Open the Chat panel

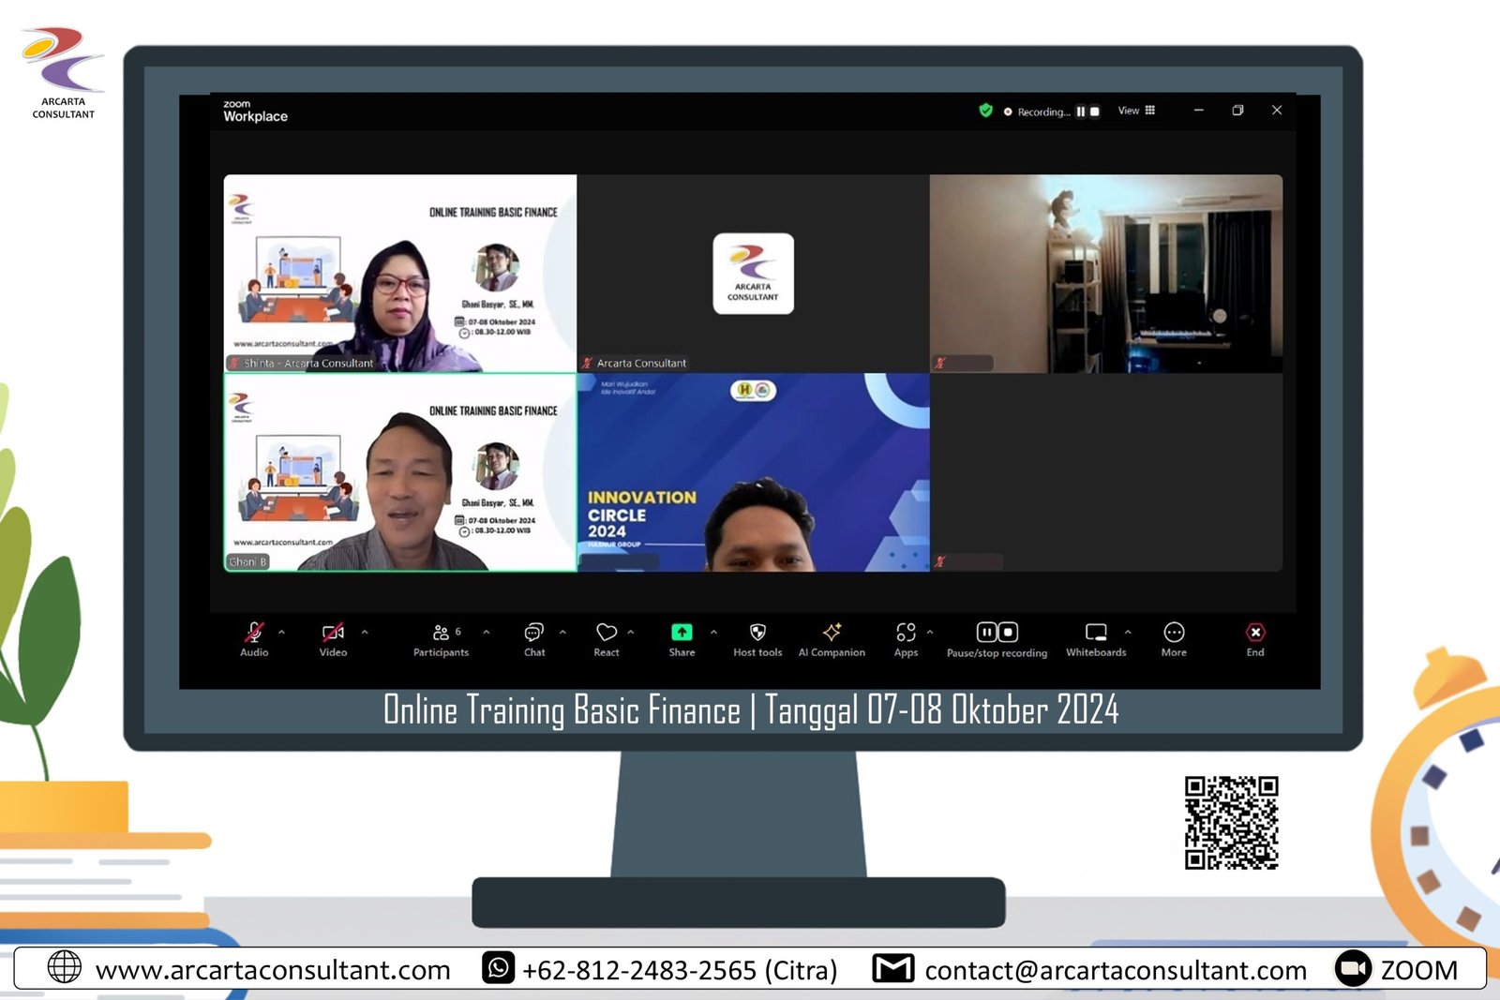533,634
